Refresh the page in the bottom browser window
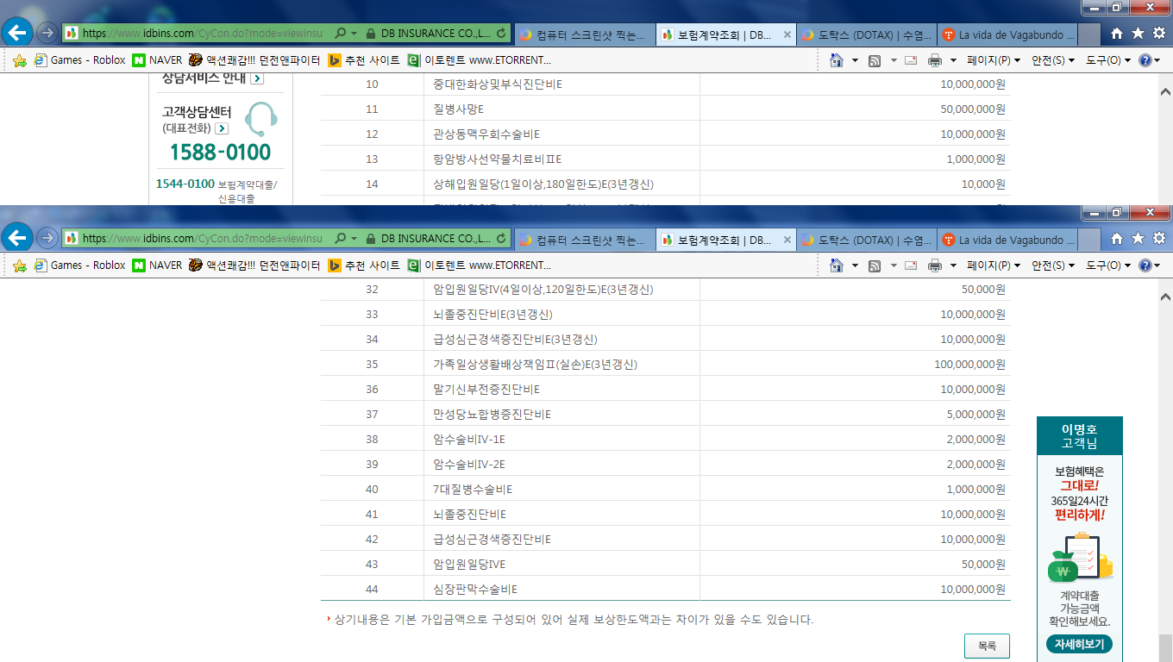The image size is (1173, 662). 503,238
